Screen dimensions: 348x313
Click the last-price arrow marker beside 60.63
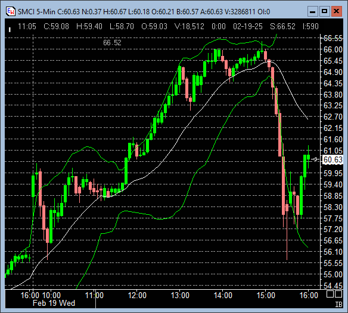click(315, 159)
